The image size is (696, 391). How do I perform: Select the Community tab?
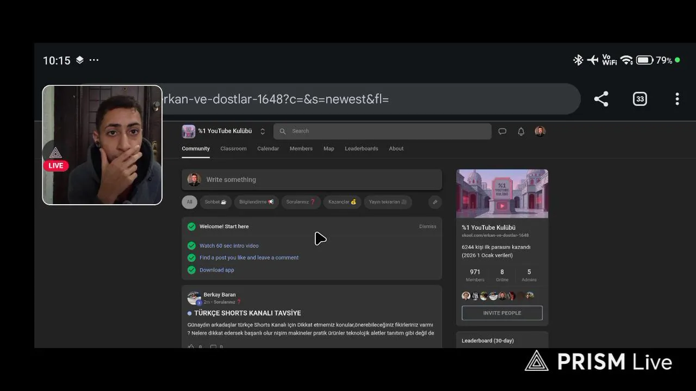pos(196,148)
